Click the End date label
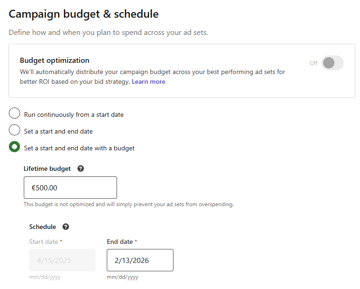This screenshot has height=289, width=360. (x=120, y=242)
